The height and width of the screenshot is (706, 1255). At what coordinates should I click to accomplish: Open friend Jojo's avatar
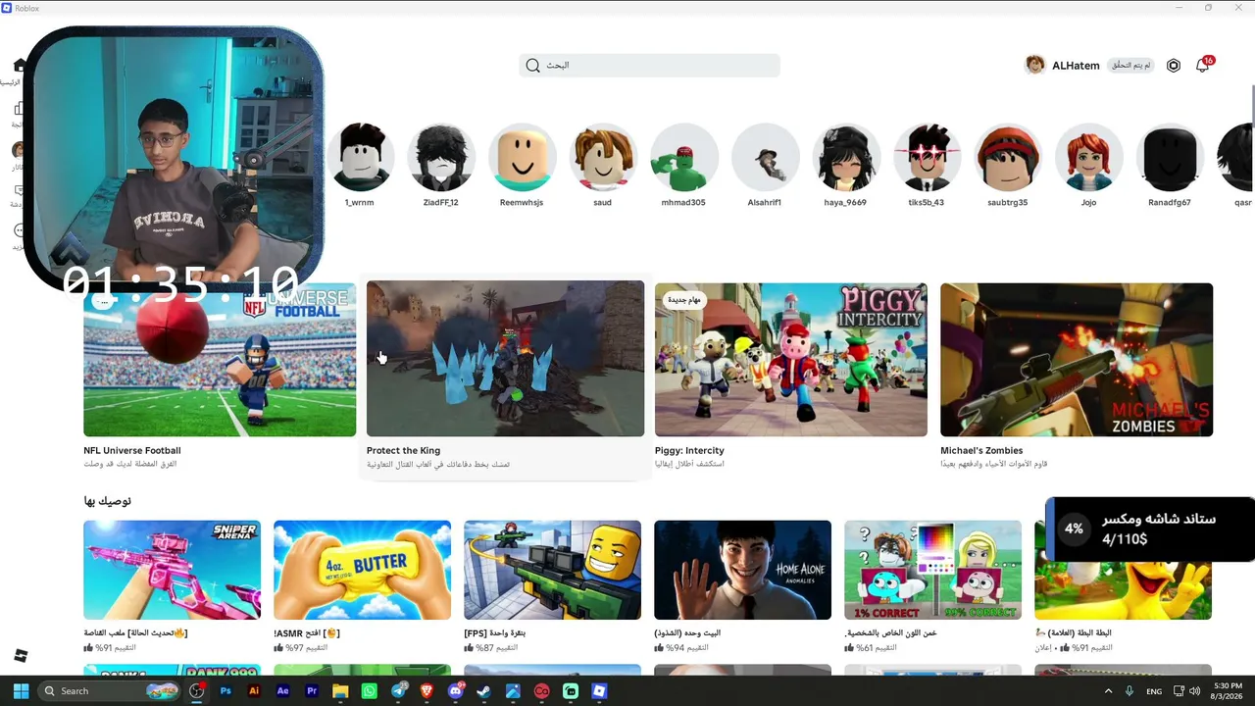click(1088, 157)
